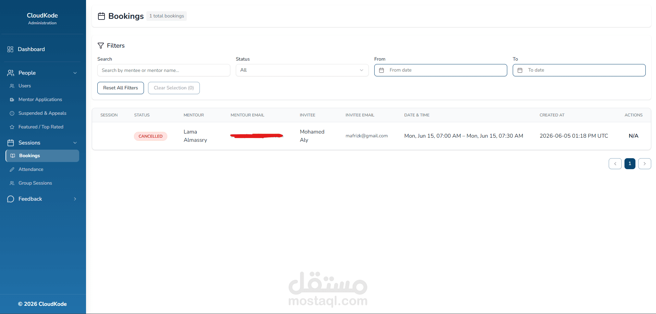Click the From date input
Image resolution: width=656 pixels, height=314 pixels.
(441, 70)
